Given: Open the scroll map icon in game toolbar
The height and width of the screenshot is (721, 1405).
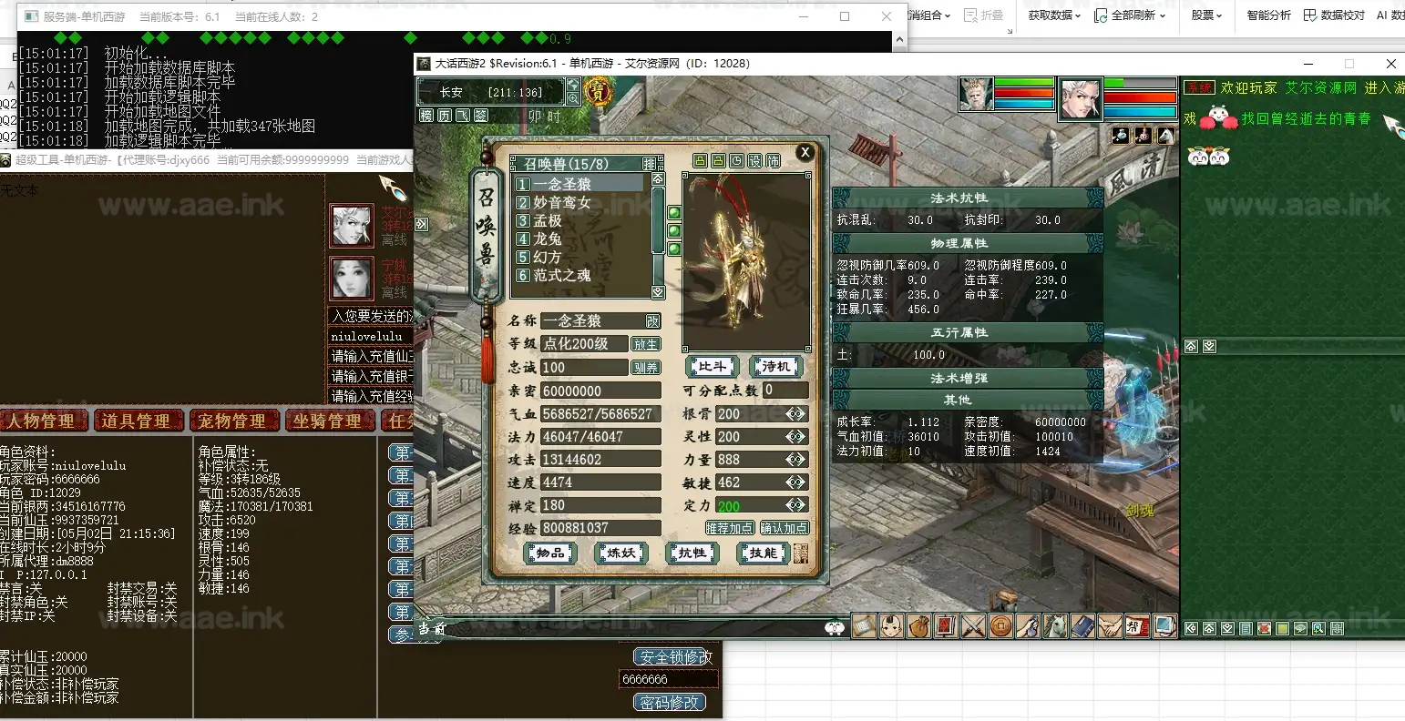Looking at the screenshot, I should pyautogui.click(x=865, y=625).
